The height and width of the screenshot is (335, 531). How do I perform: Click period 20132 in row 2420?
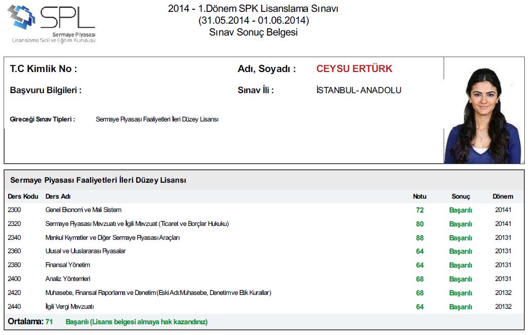tap(503, 293)
